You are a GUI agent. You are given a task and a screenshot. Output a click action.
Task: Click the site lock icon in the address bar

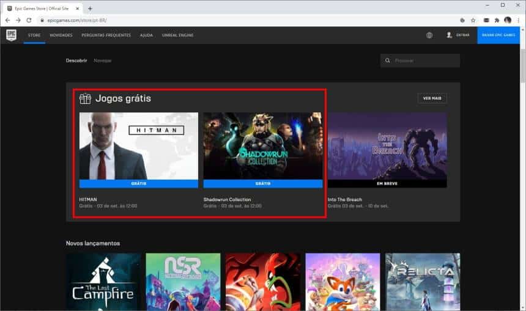[x=42, y=20]
